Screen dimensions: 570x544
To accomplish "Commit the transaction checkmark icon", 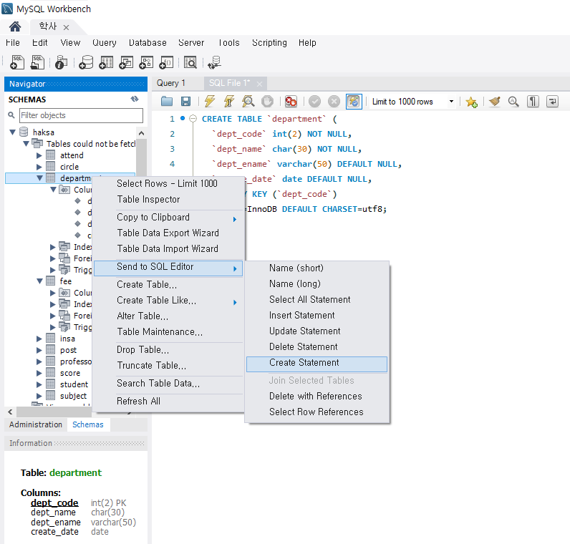I will 315,102.
